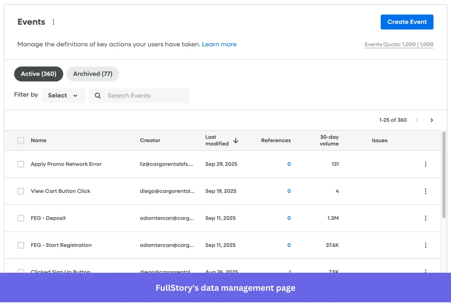Open actions menu for View Cart Button Click
This screenshot has height=303, width=451.
tap(425, 191)
